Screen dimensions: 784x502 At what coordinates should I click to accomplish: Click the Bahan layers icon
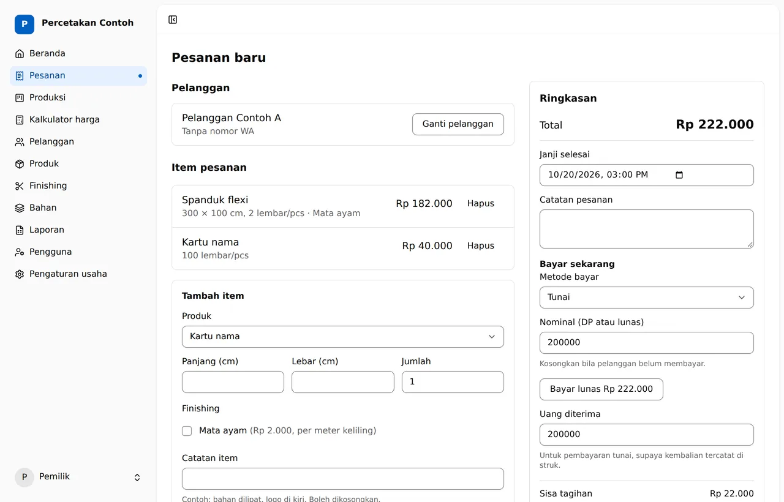[20, 208]
